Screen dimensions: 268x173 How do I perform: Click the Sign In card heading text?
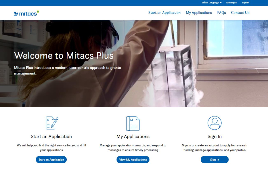click(214, 136)
